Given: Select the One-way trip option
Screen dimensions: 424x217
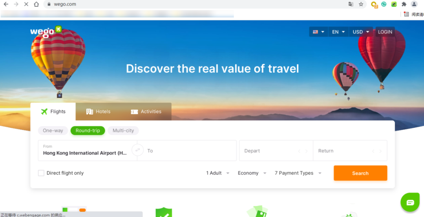Looking at the screenshot, I should (x=53, y=131).
